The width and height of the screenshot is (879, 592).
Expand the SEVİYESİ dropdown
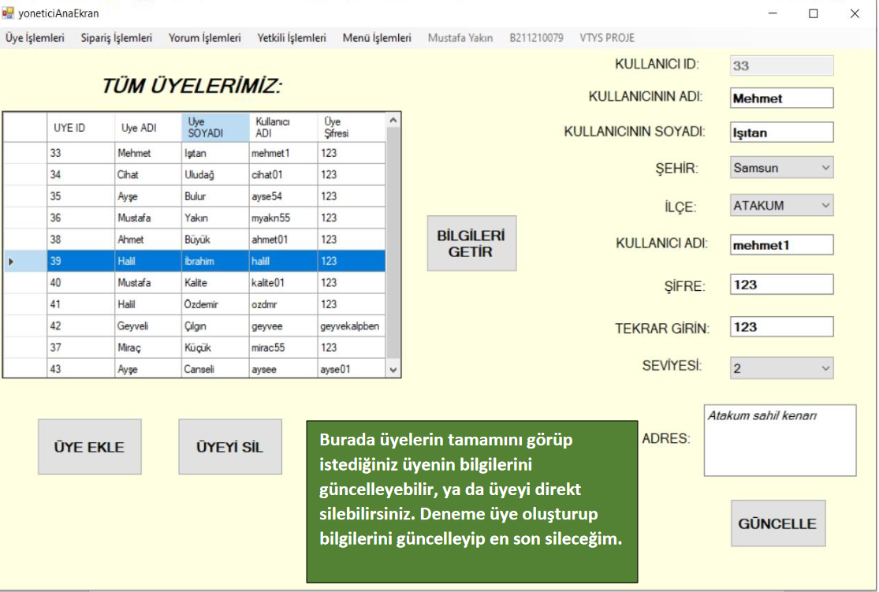(781, 368)
